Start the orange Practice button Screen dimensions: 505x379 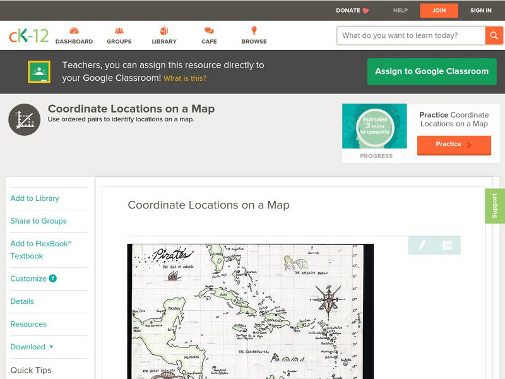click(453, 145)
